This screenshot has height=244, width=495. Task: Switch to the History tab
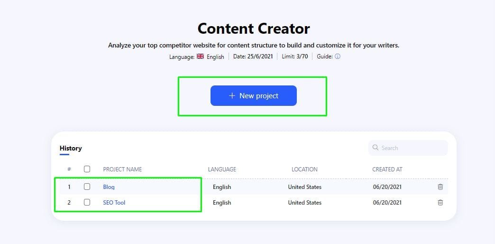(71, 148)
